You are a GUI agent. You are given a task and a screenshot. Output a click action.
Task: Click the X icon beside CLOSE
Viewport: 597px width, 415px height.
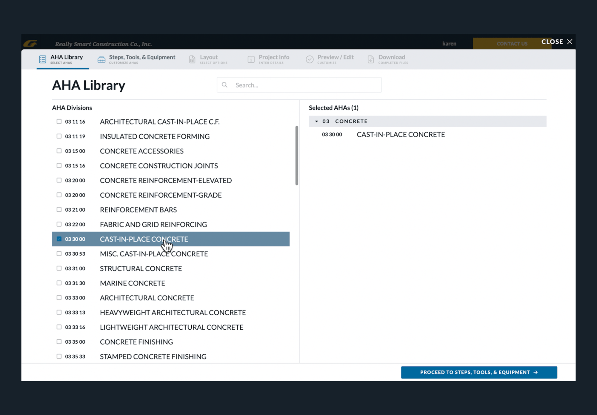pos(570,42)
